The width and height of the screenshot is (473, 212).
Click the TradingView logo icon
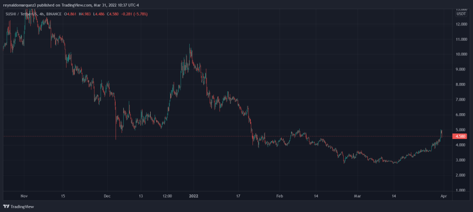[6, 207]
